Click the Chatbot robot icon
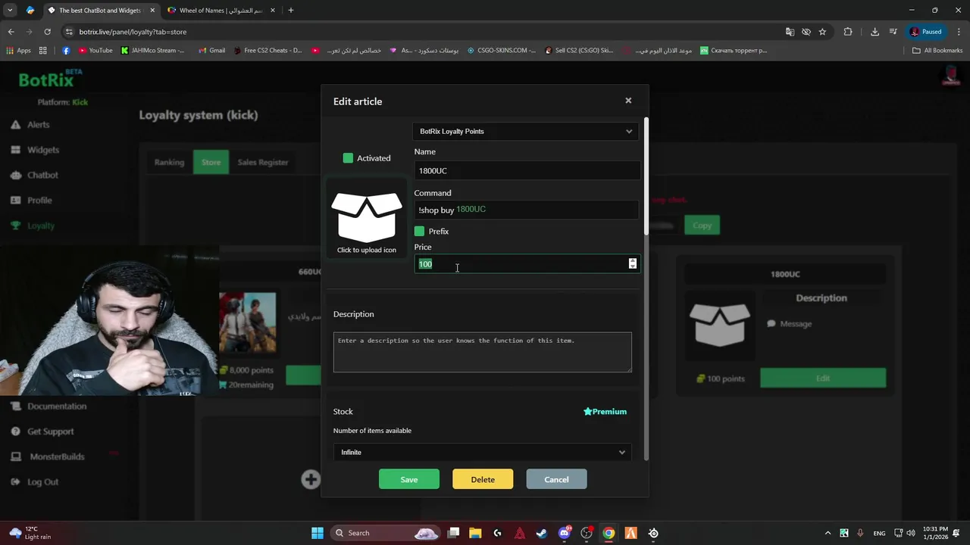The width and height of the screenshot is (970, 545). click(x=15, y=175)
